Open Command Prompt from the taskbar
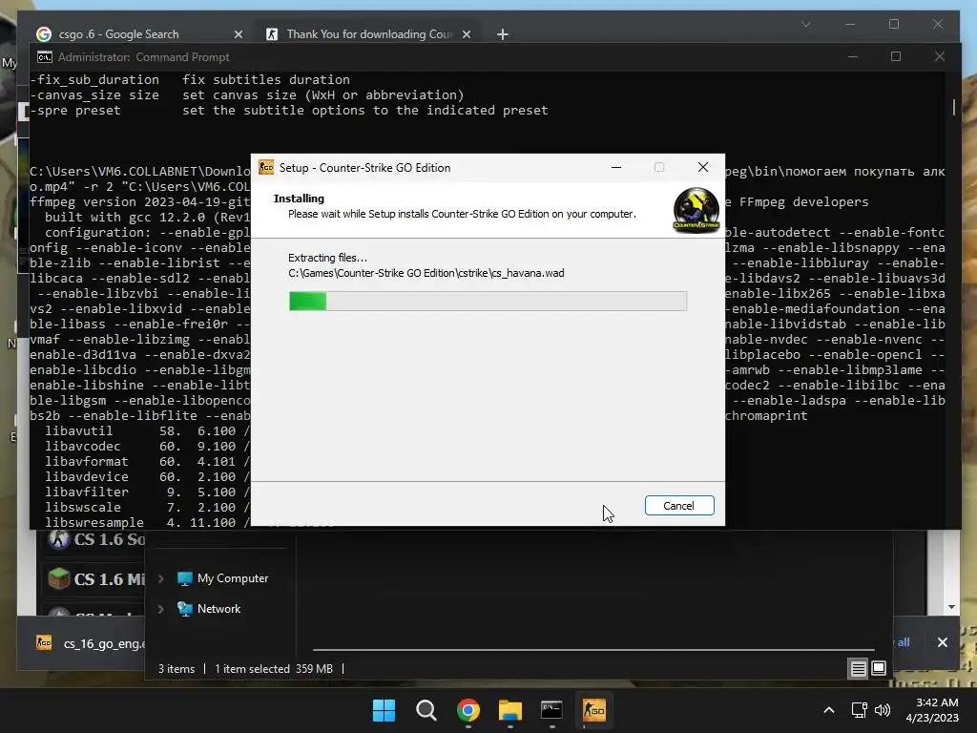 click(552, 710)
